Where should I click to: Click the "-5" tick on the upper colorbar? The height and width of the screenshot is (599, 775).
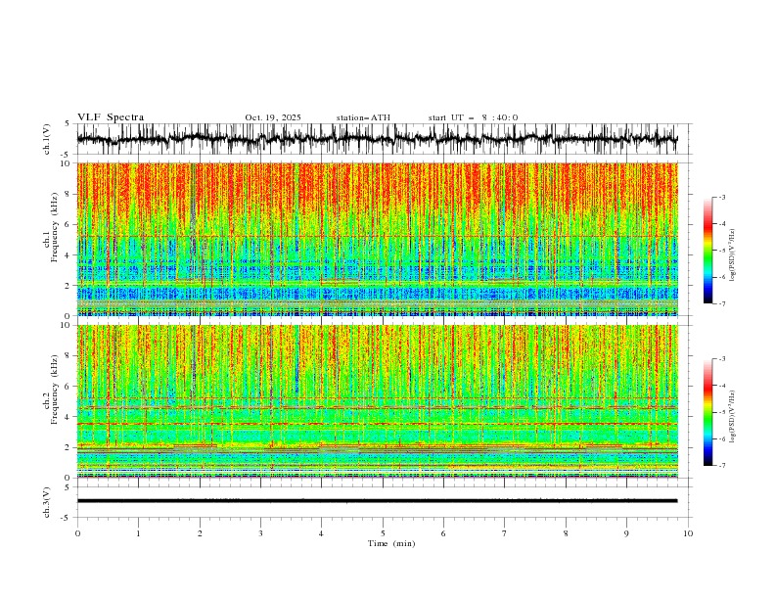coord(722,251)
